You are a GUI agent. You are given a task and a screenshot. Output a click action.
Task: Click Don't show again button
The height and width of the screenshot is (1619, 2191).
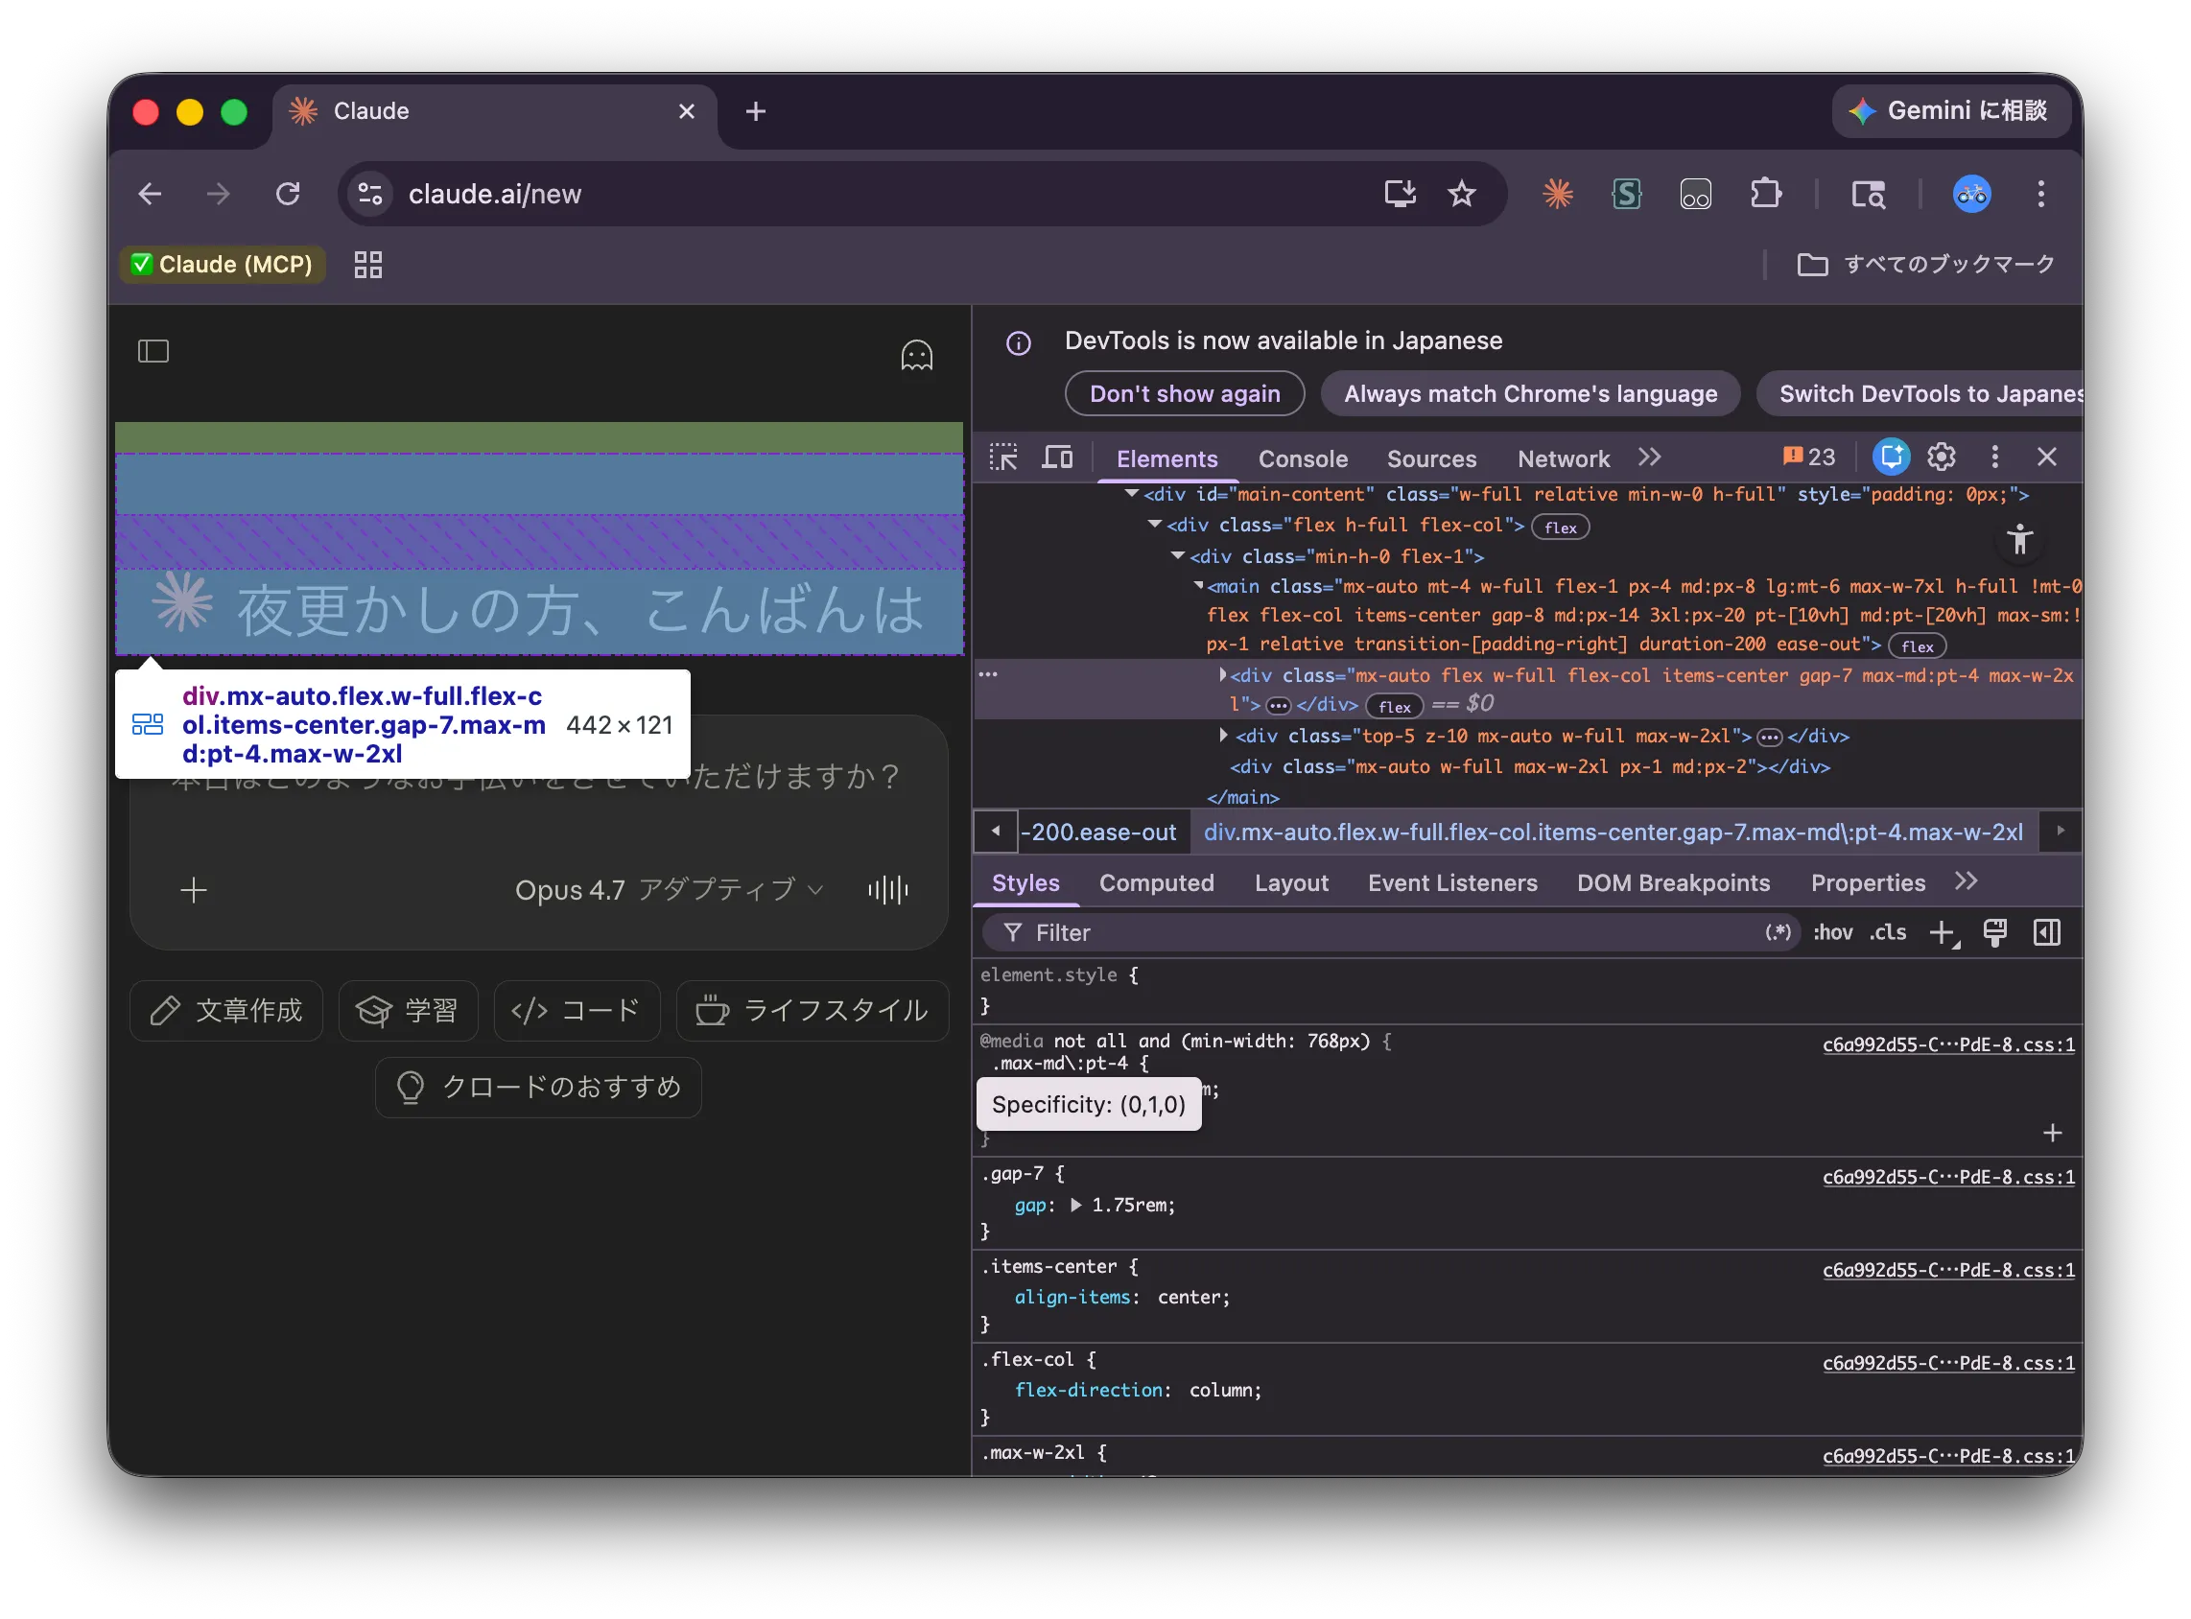(1184, 394)
